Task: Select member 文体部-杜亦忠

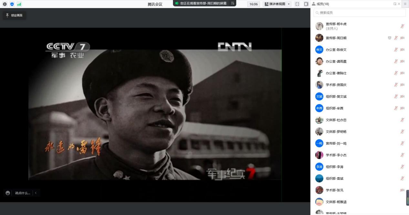Action: pos(360,120)
